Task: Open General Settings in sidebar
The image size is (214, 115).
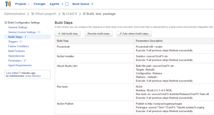Action: tap(18, 27)
